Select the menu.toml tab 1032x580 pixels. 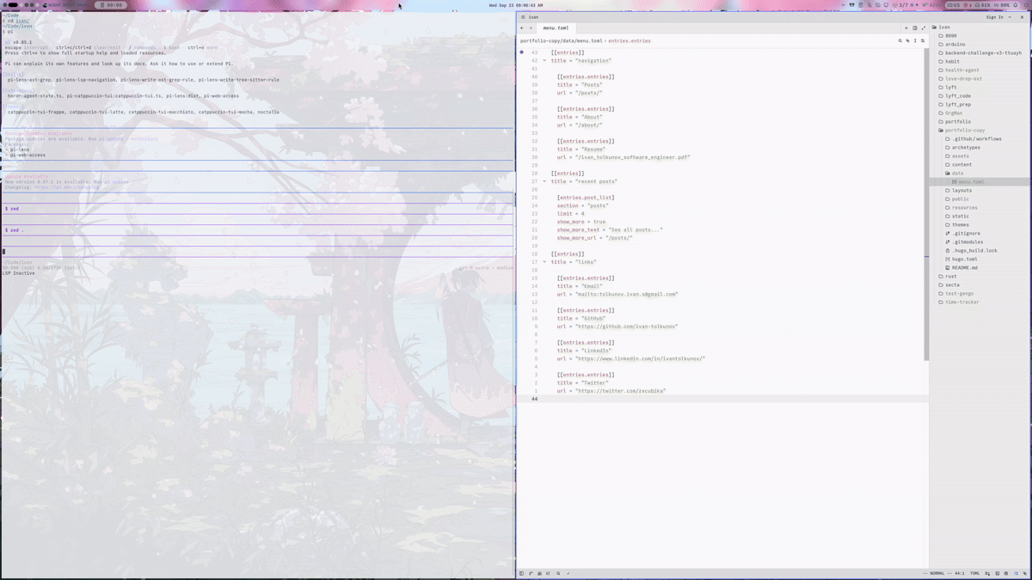(556, 27)
